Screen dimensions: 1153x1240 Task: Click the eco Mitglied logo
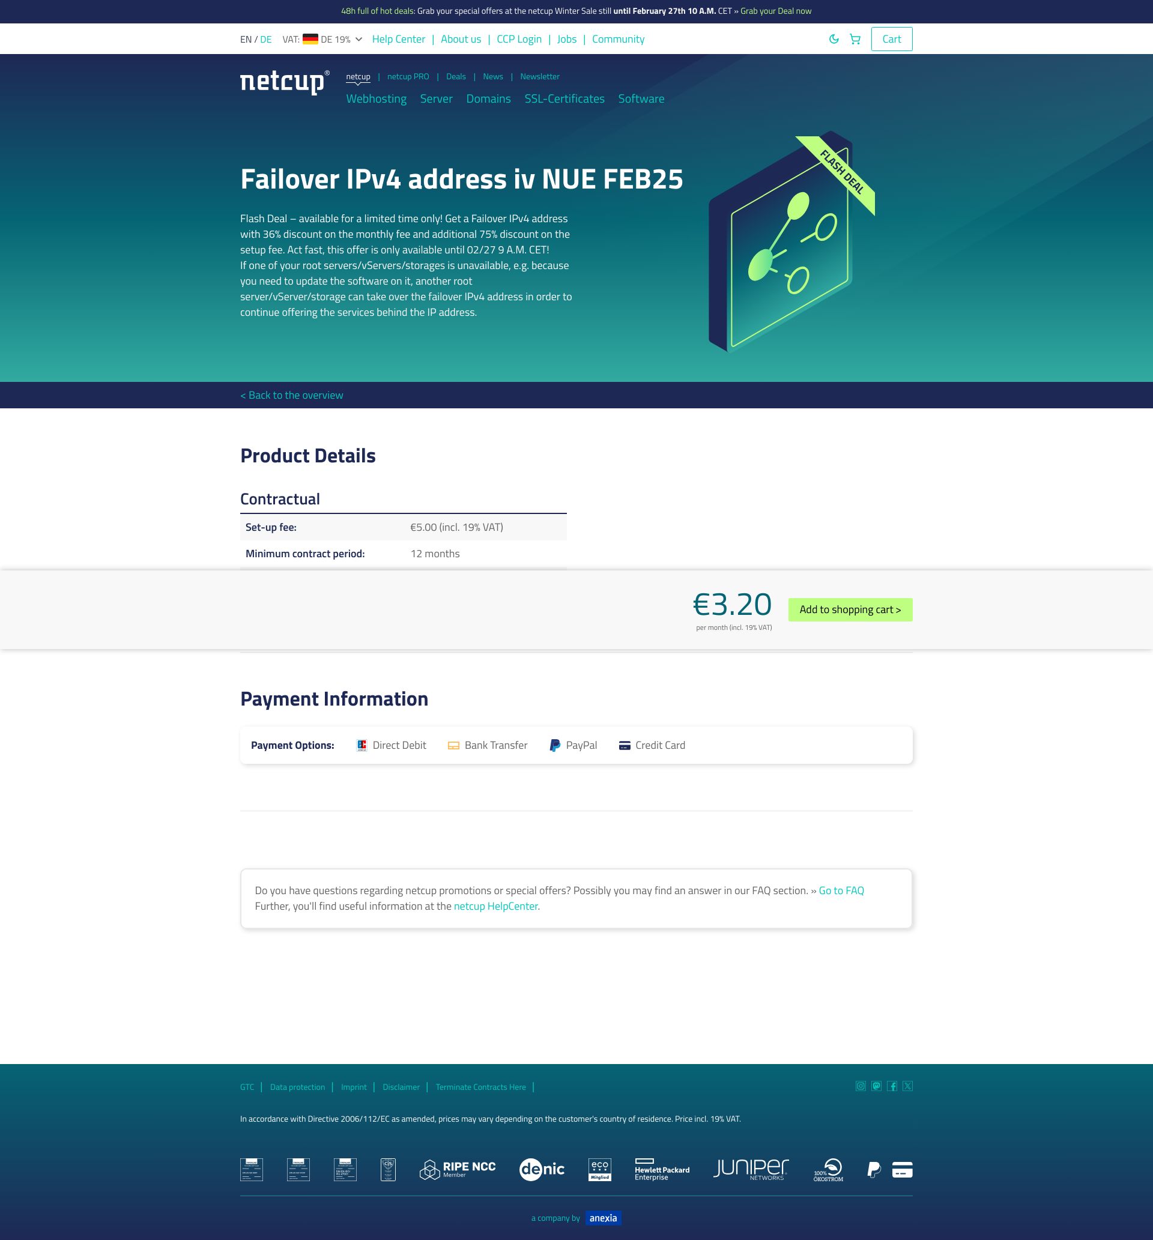599,1170
